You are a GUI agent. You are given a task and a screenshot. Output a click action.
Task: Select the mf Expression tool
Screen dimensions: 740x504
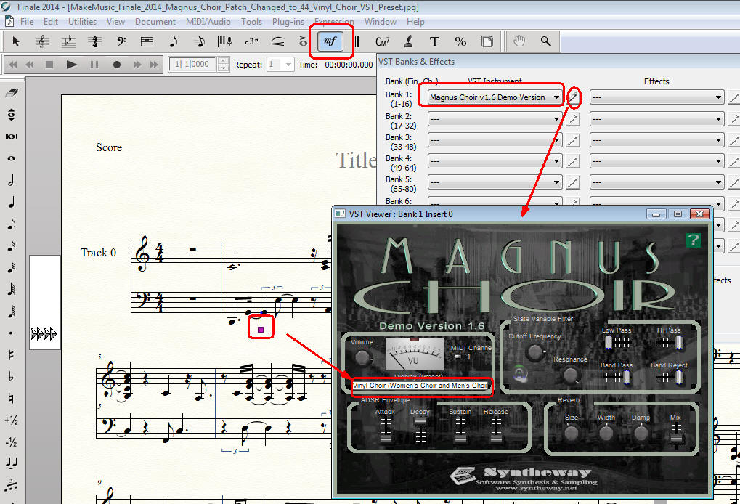(330, 41)
